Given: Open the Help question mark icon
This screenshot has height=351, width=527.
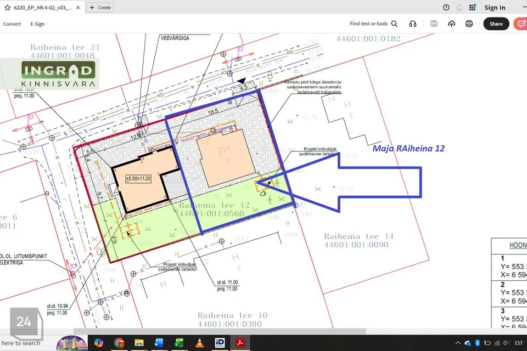Looking at the screenshot, I should click(446, 8).
